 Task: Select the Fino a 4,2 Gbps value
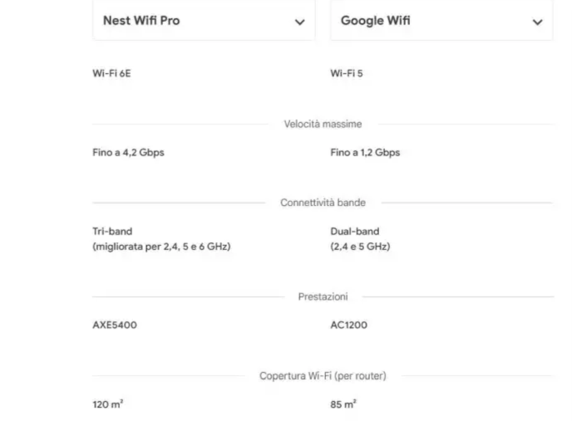pyautogui.click(x=128, y=153)
